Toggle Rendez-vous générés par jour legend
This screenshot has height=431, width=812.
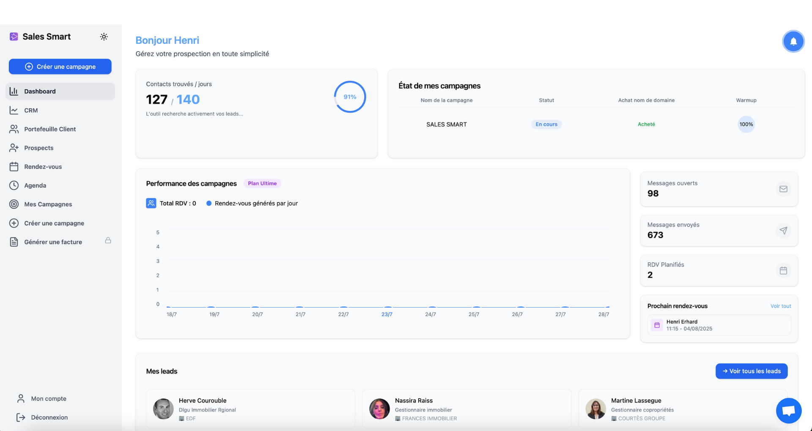point(252,203)
